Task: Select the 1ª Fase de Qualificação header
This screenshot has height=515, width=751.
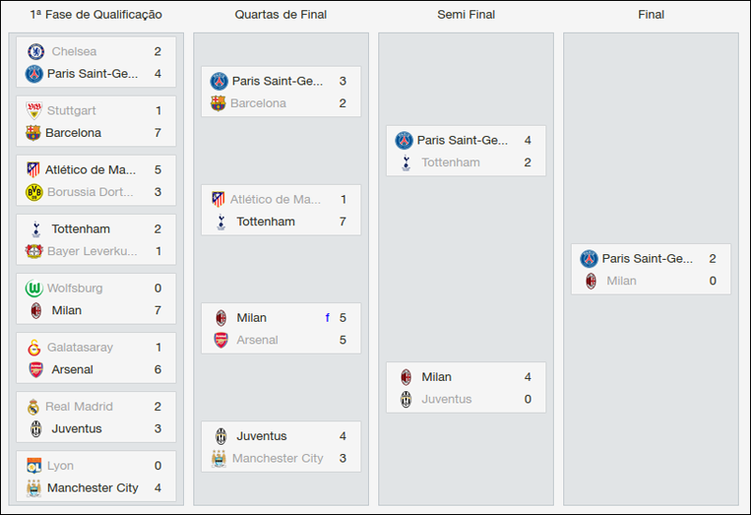Action: pos(96,15)
